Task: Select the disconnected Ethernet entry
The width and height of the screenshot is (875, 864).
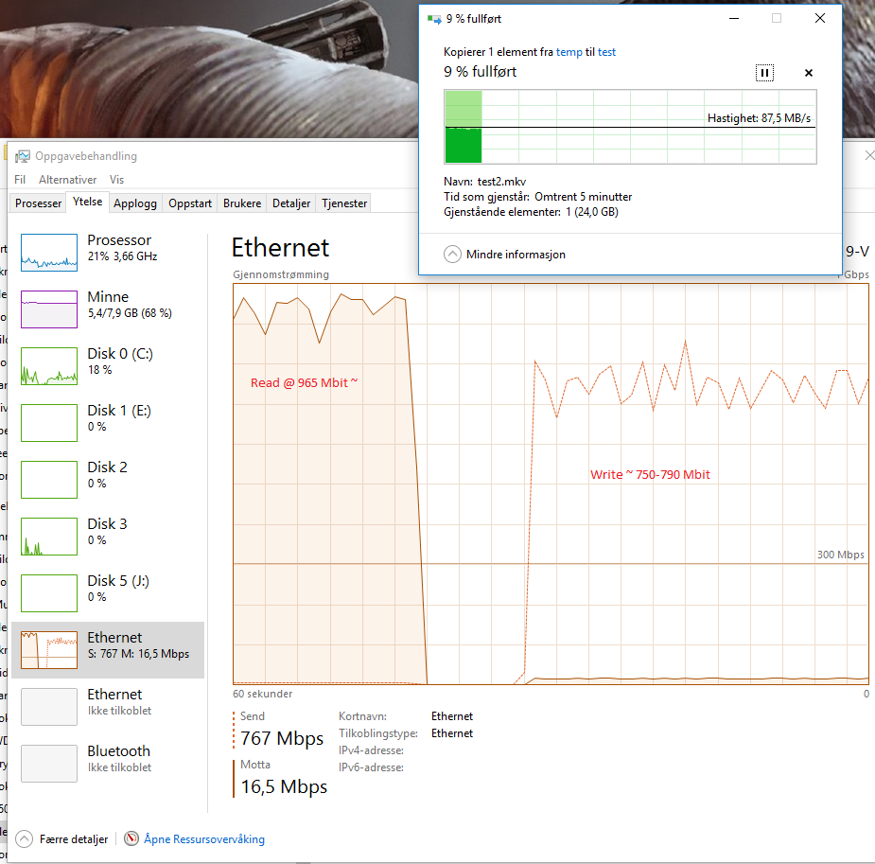Action: click(x=108, y=707)
